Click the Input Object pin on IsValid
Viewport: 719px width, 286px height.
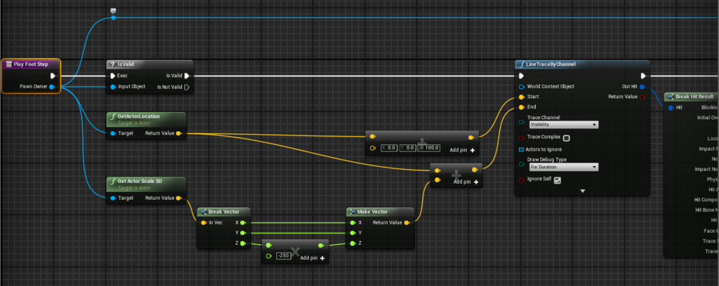pos(112,86)
